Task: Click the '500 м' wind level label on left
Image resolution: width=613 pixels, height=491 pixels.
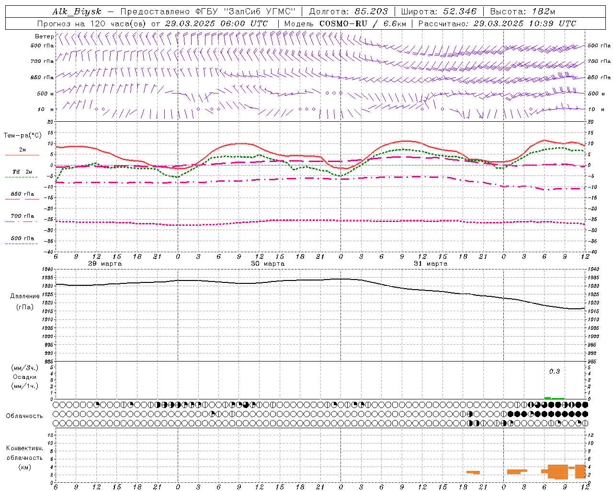Action: click(x=46, y=94)
